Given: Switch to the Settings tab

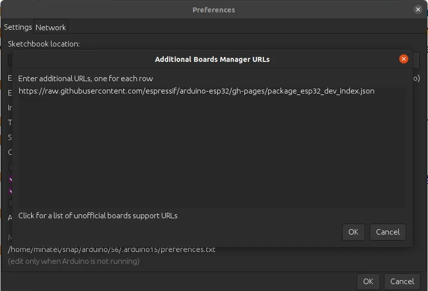Looking at the screenshot, I should tap(18, 27).
